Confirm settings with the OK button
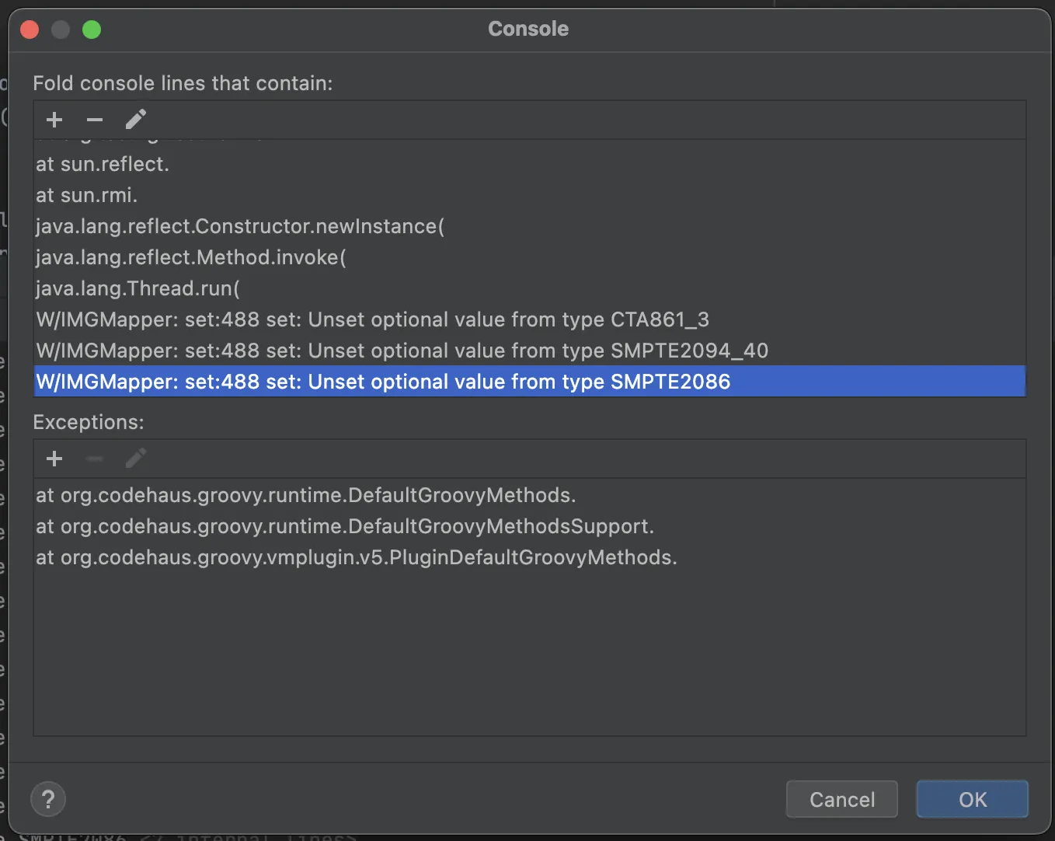Screen dimensions: 1055x841 point(972,799)
